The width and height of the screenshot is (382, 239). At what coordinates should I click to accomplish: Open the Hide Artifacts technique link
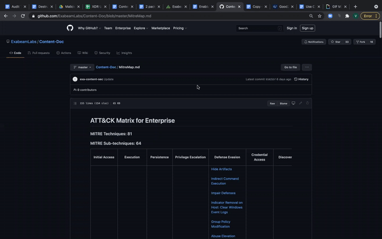221,169
